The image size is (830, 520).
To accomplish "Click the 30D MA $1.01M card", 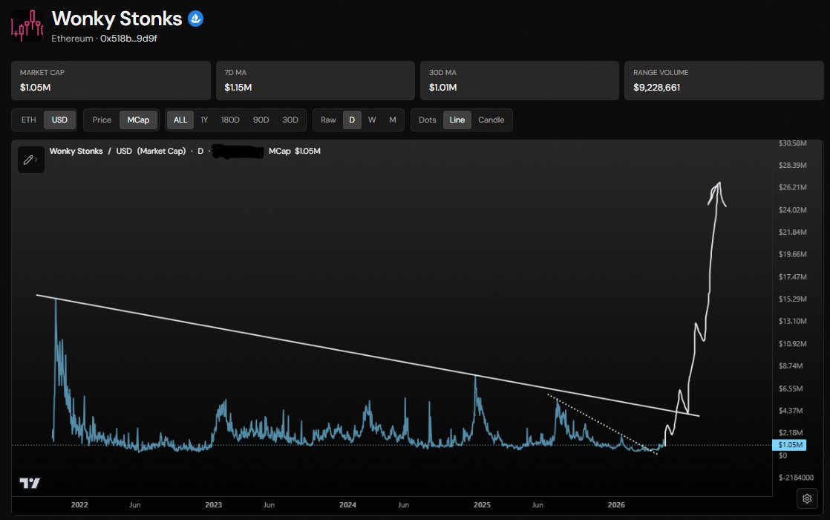I will click(520, 80).
